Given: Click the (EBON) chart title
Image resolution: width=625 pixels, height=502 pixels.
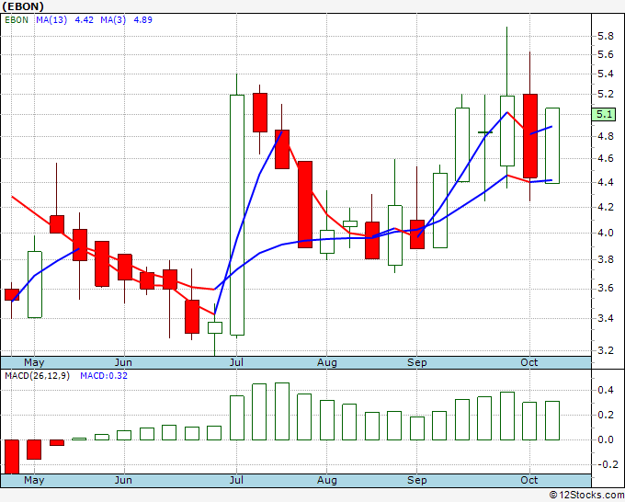Looking at the screenshot, I should pyautogui.click(x=23, y=6).
